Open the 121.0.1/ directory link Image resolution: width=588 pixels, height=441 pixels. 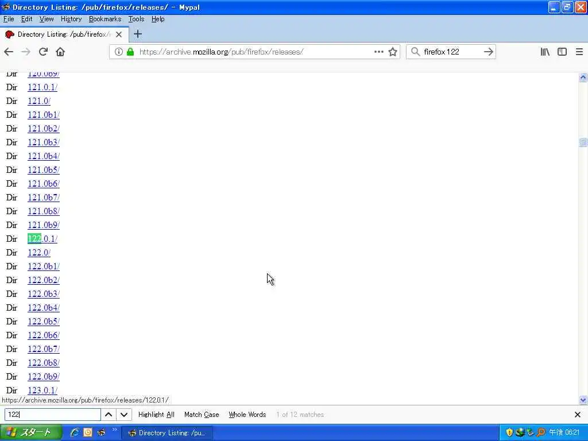coord(42,87)
